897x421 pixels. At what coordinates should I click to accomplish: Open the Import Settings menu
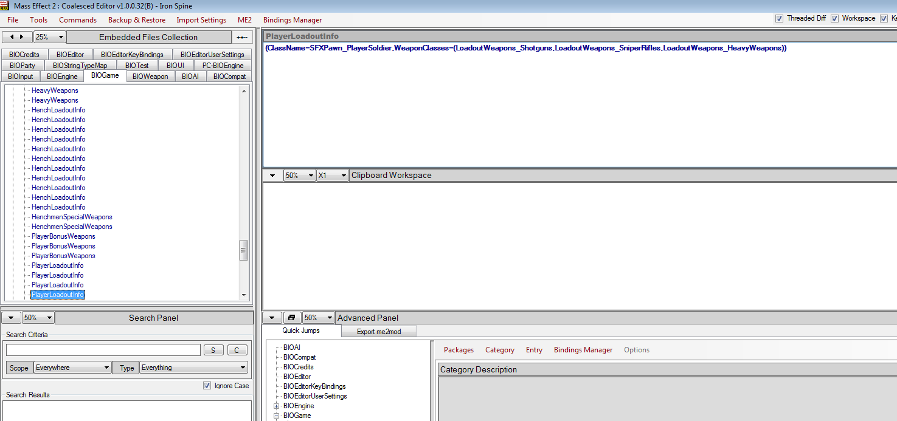coord(201,20)
